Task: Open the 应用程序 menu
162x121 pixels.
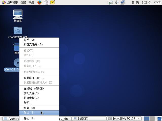Action: pyautogui.click(x=12, y=2)
